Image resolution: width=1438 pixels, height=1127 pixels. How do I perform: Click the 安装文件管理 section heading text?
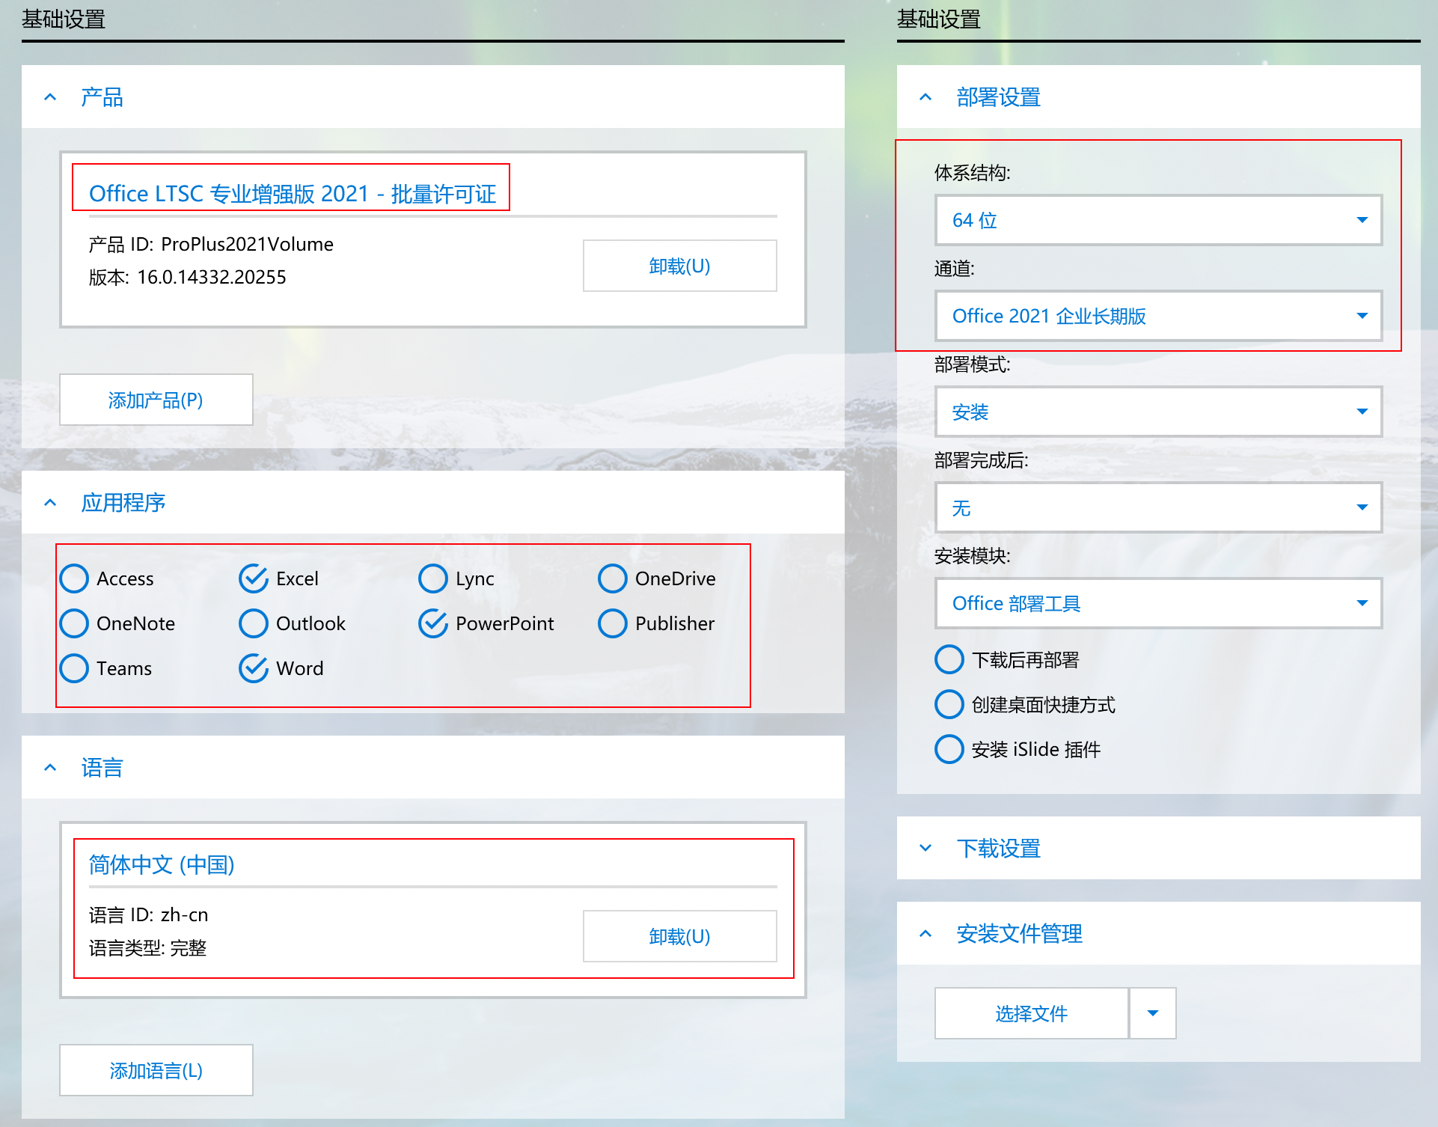tap(1020, 934)
